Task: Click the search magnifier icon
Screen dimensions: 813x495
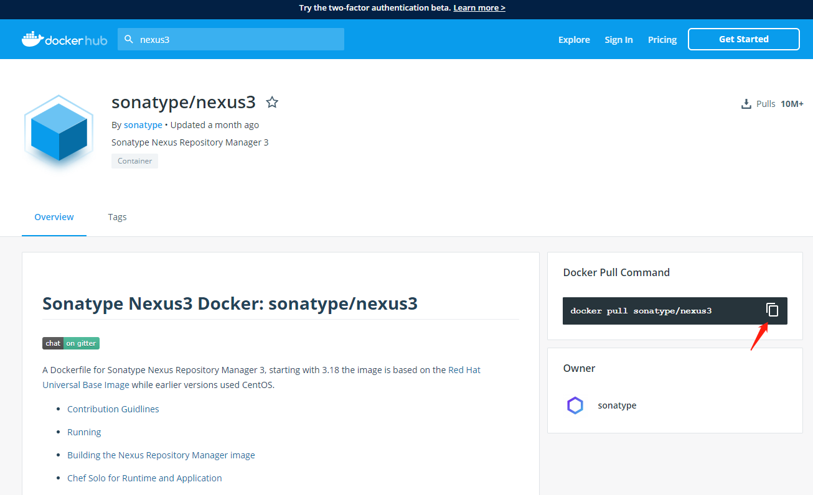Action: [x=129, y=39]
